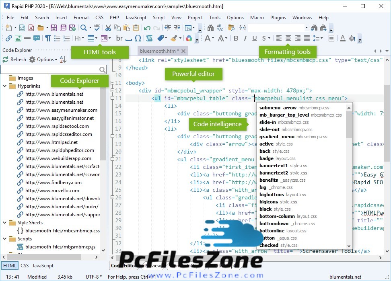Collapse the Scripts tree node
This screenshot has height=281, width=391.
click(x=5, y=239)
